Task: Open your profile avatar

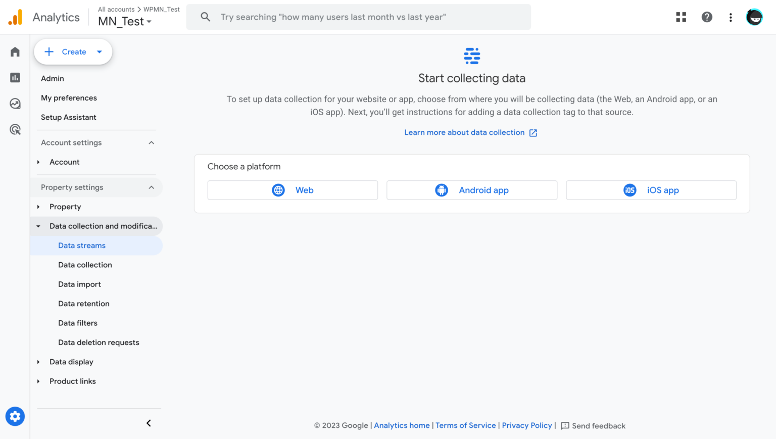Action: click(x=754, y=17)
